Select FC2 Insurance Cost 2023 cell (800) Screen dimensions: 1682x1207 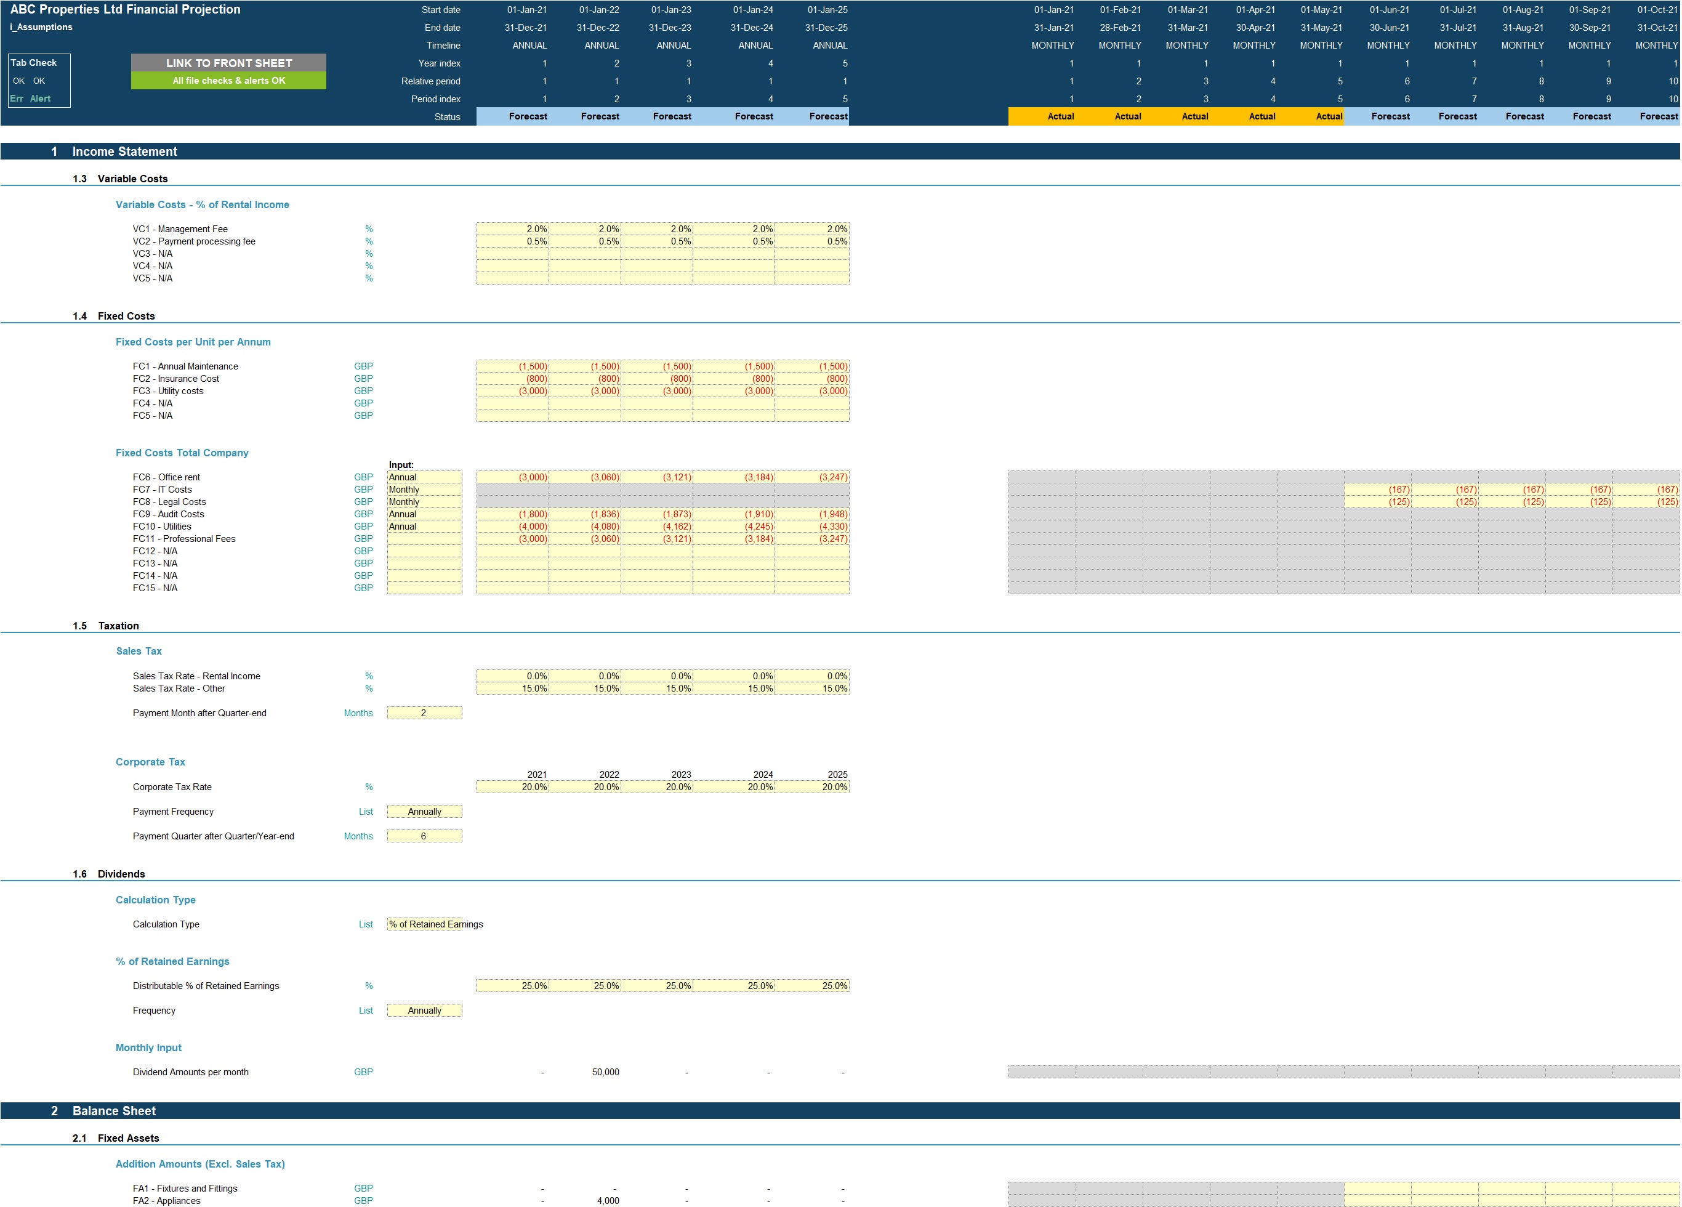coord(657,379)
